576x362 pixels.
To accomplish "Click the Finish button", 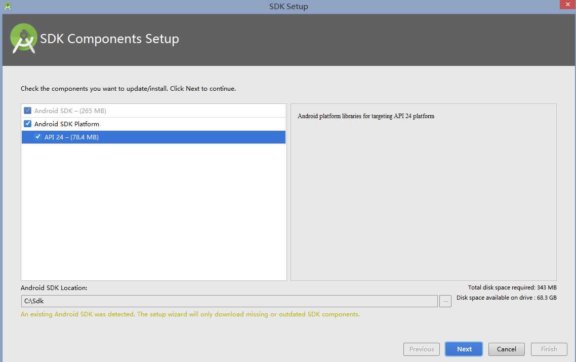I will 549,349.
